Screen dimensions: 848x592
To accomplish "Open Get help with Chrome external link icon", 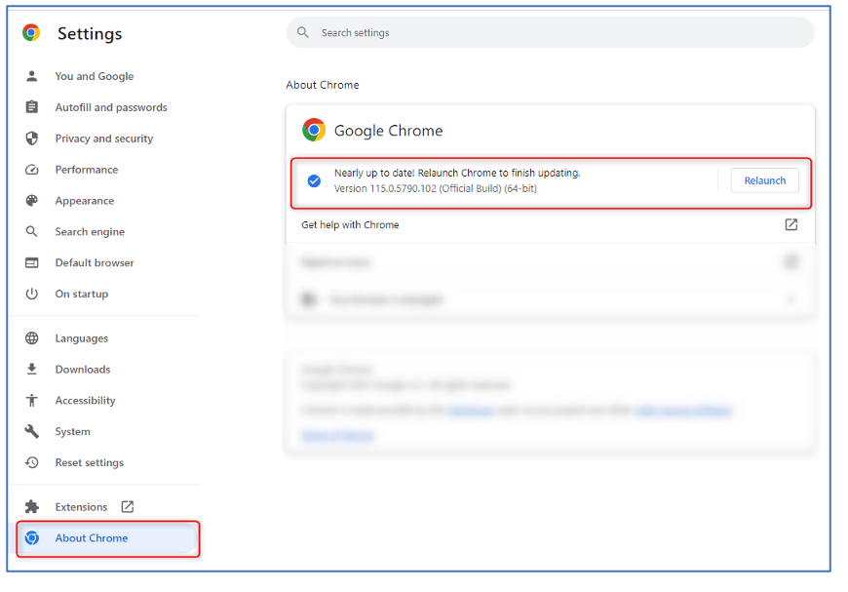I will (x=790, y=224).
